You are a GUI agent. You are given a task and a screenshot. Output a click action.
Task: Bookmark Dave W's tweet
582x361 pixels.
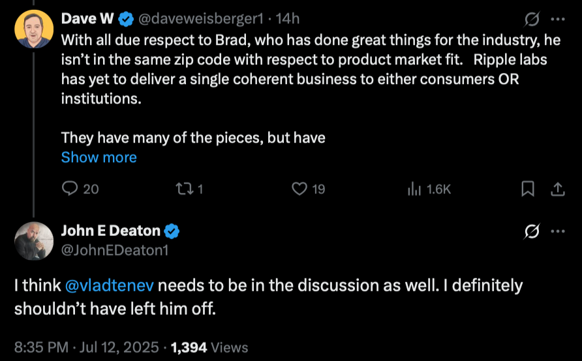point(528,189)
